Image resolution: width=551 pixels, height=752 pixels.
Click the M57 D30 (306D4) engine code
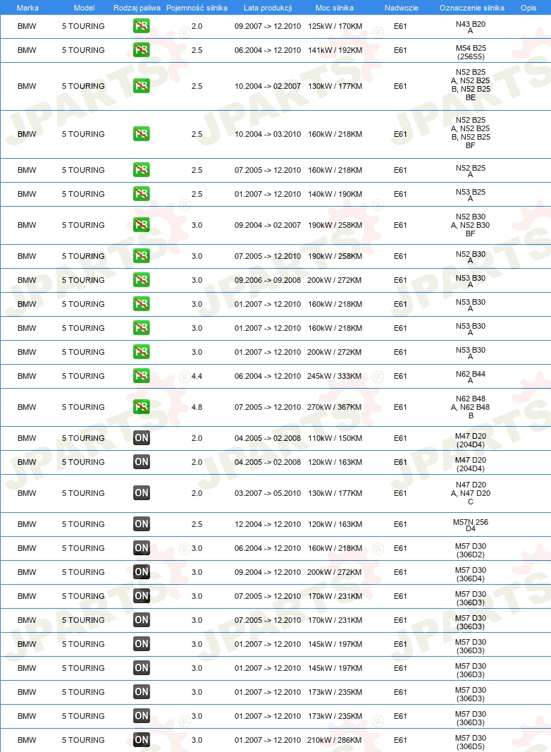[471, 574]
